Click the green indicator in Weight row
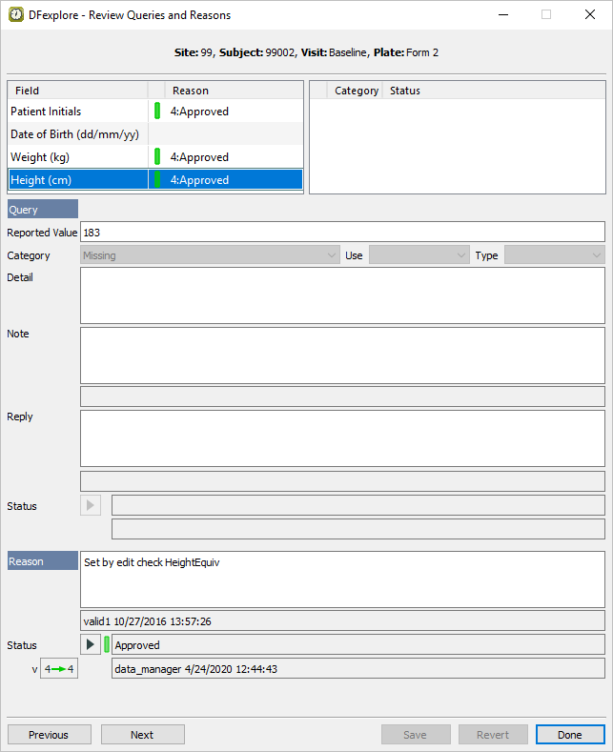Image resolution: width=613 pixels, height=752 pixels. pos(157,157)
